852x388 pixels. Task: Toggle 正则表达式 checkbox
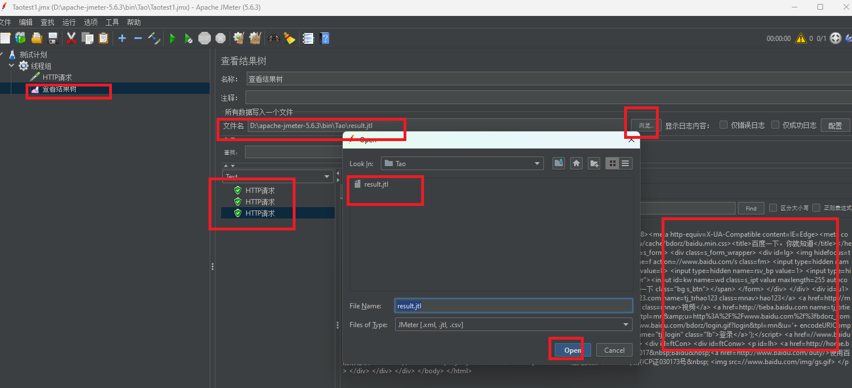click(x=816, y=208)
